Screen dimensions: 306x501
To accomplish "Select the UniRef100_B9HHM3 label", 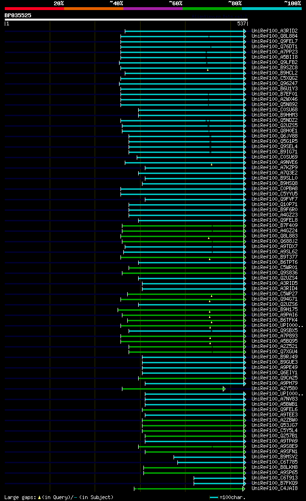I will point(274,115).
